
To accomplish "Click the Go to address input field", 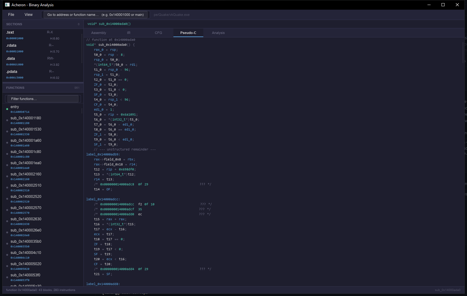I will point(96,15).
